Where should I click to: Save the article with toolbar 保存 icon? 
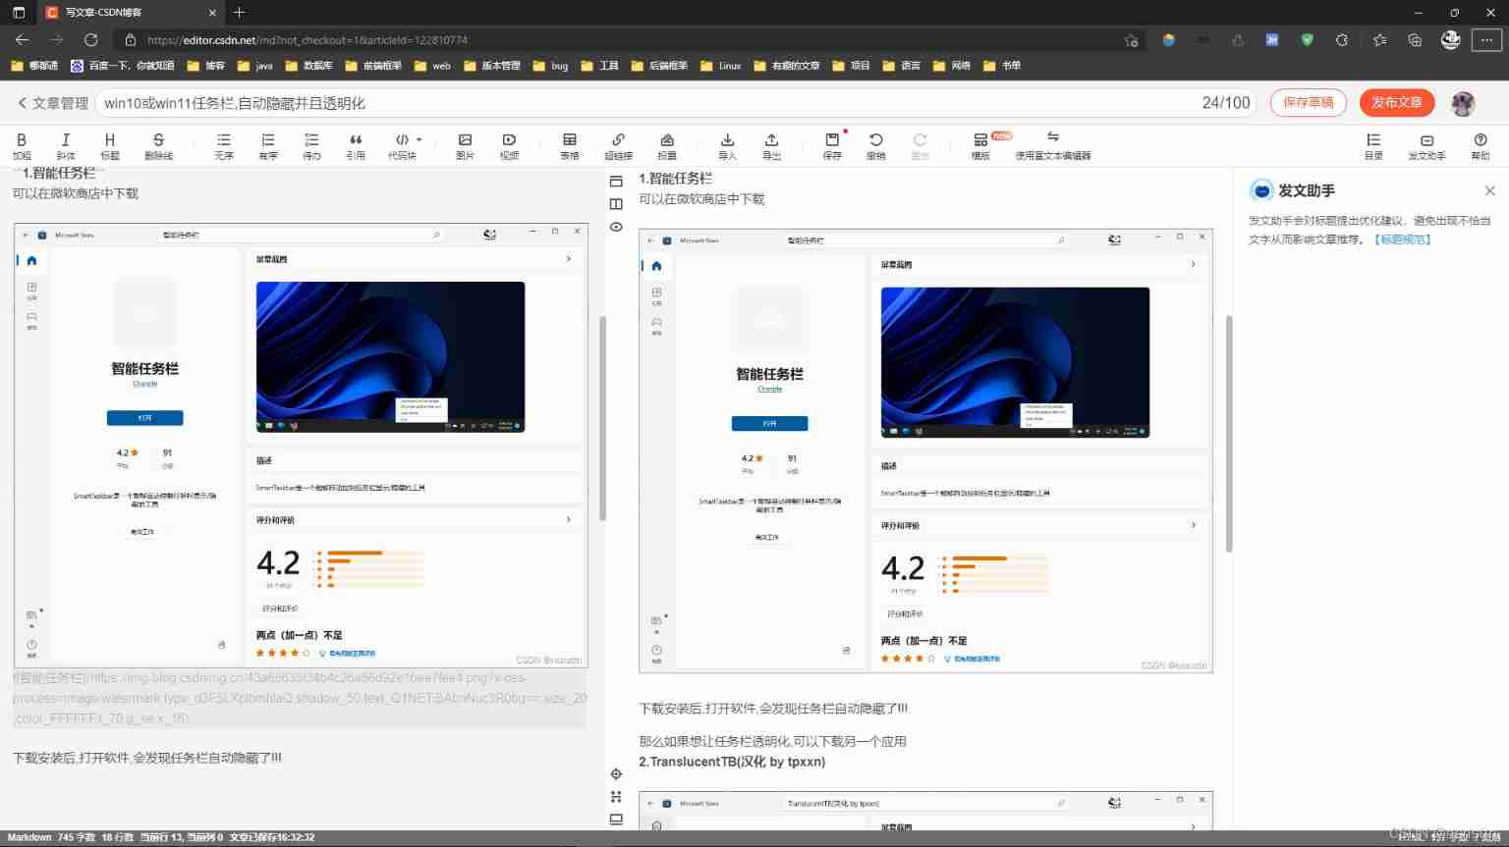[x=832, y=145]
